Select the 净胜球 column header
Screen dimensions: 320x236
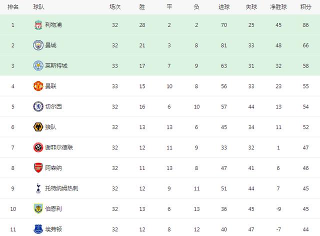tap(278, 7)
